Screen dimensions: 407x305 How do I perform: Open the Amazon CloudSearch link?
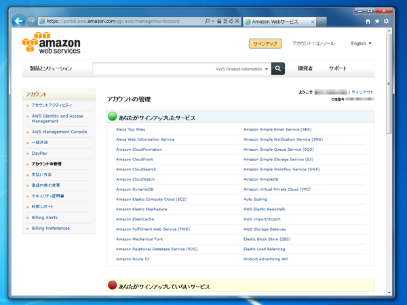136,169
